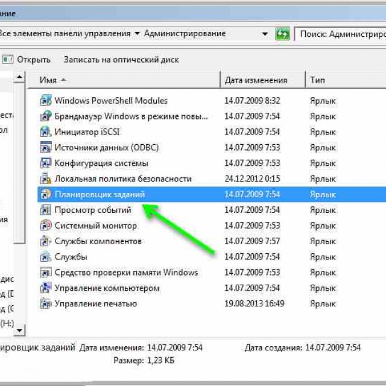Click the Брандмауэр Windows shortcut icon
The image size is (386, 386).
[46, 116]
